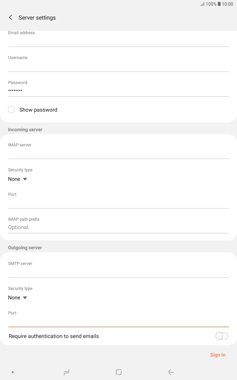Toggle Require authentication to send emails
This screenshot has width=237, height=380.
tap(221, 336)
